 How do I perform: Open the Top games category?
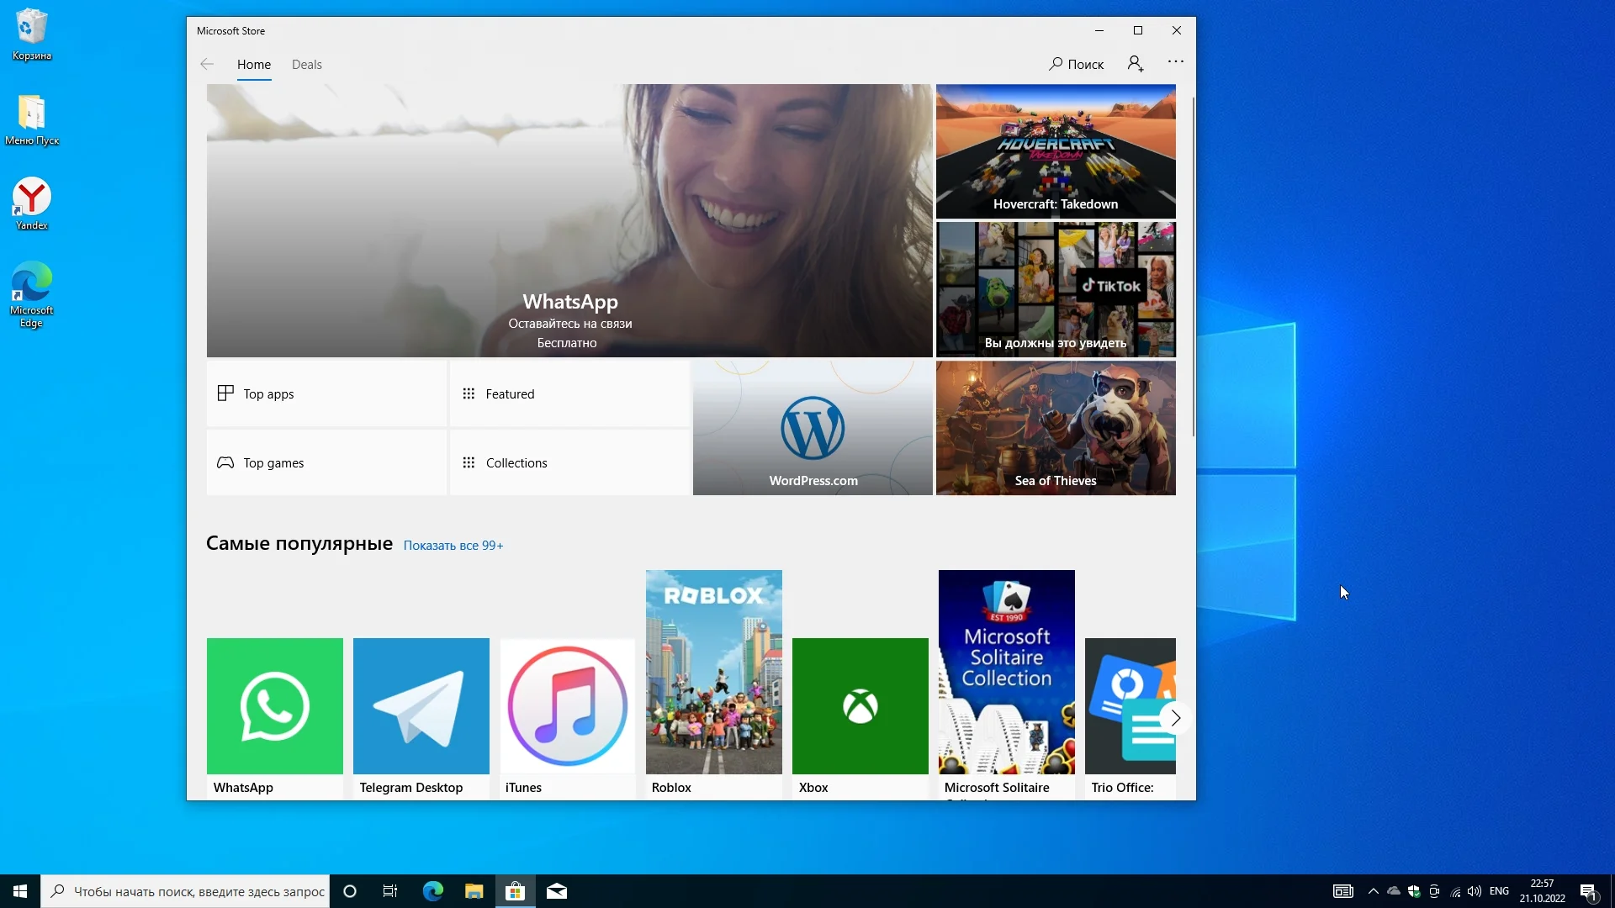coord(326,462)
